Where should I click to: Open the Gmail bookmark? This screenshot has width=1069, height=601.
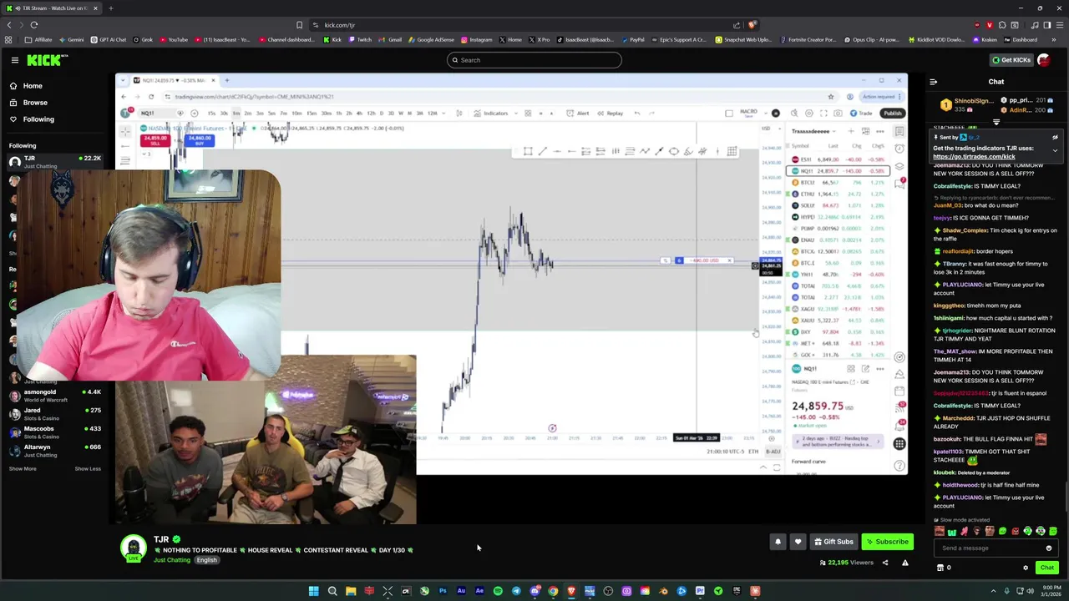click(x=391, y=40)
